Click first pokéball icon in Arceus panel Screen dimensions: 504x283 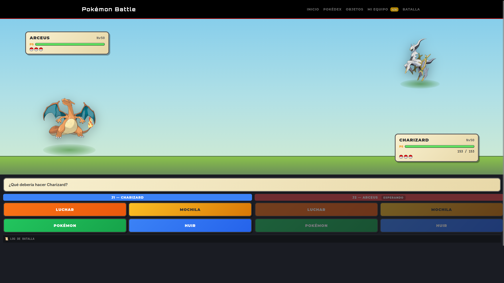31,49
